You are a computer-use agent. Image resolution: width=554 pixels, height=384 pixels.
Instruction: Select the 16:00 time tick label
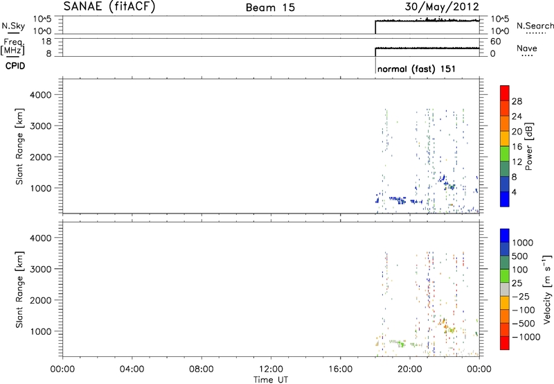(340, 369)
